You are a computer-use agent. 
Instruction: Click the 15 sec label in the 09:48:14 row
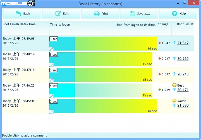click(x=147, y=64)
